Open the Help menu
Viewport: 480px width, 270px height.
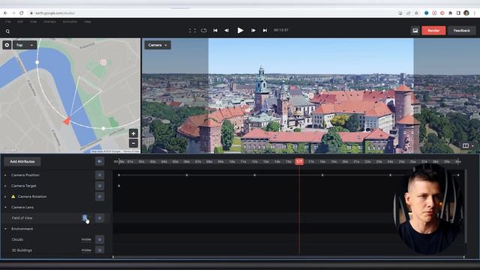[x=88, y=22]
